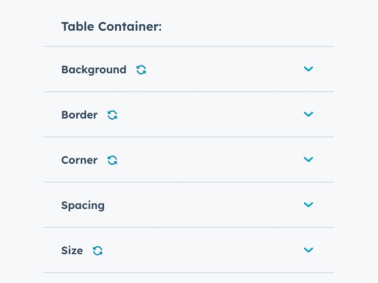Click the divider between Border and Corner rows
378x283 pixels.
pos(189,137)
